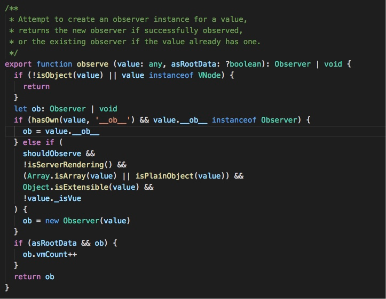386x299 pixels.
Task: Click 'shouldObserve' condition
Action: click(52, 153)
